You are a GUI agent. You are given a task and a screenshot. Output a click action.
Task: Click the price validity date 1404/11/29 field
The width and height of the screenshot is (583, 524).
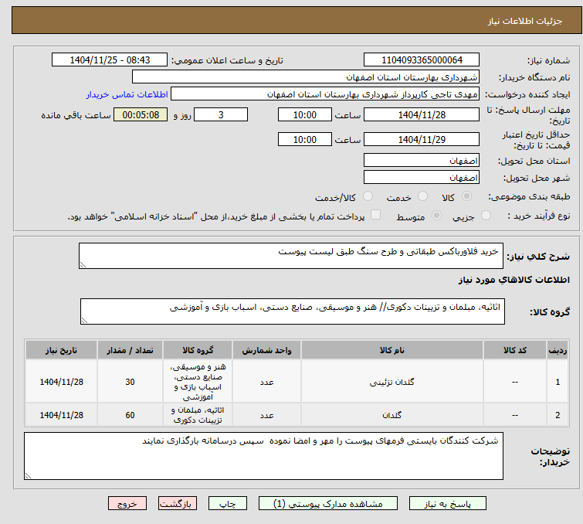coord(422,139)
